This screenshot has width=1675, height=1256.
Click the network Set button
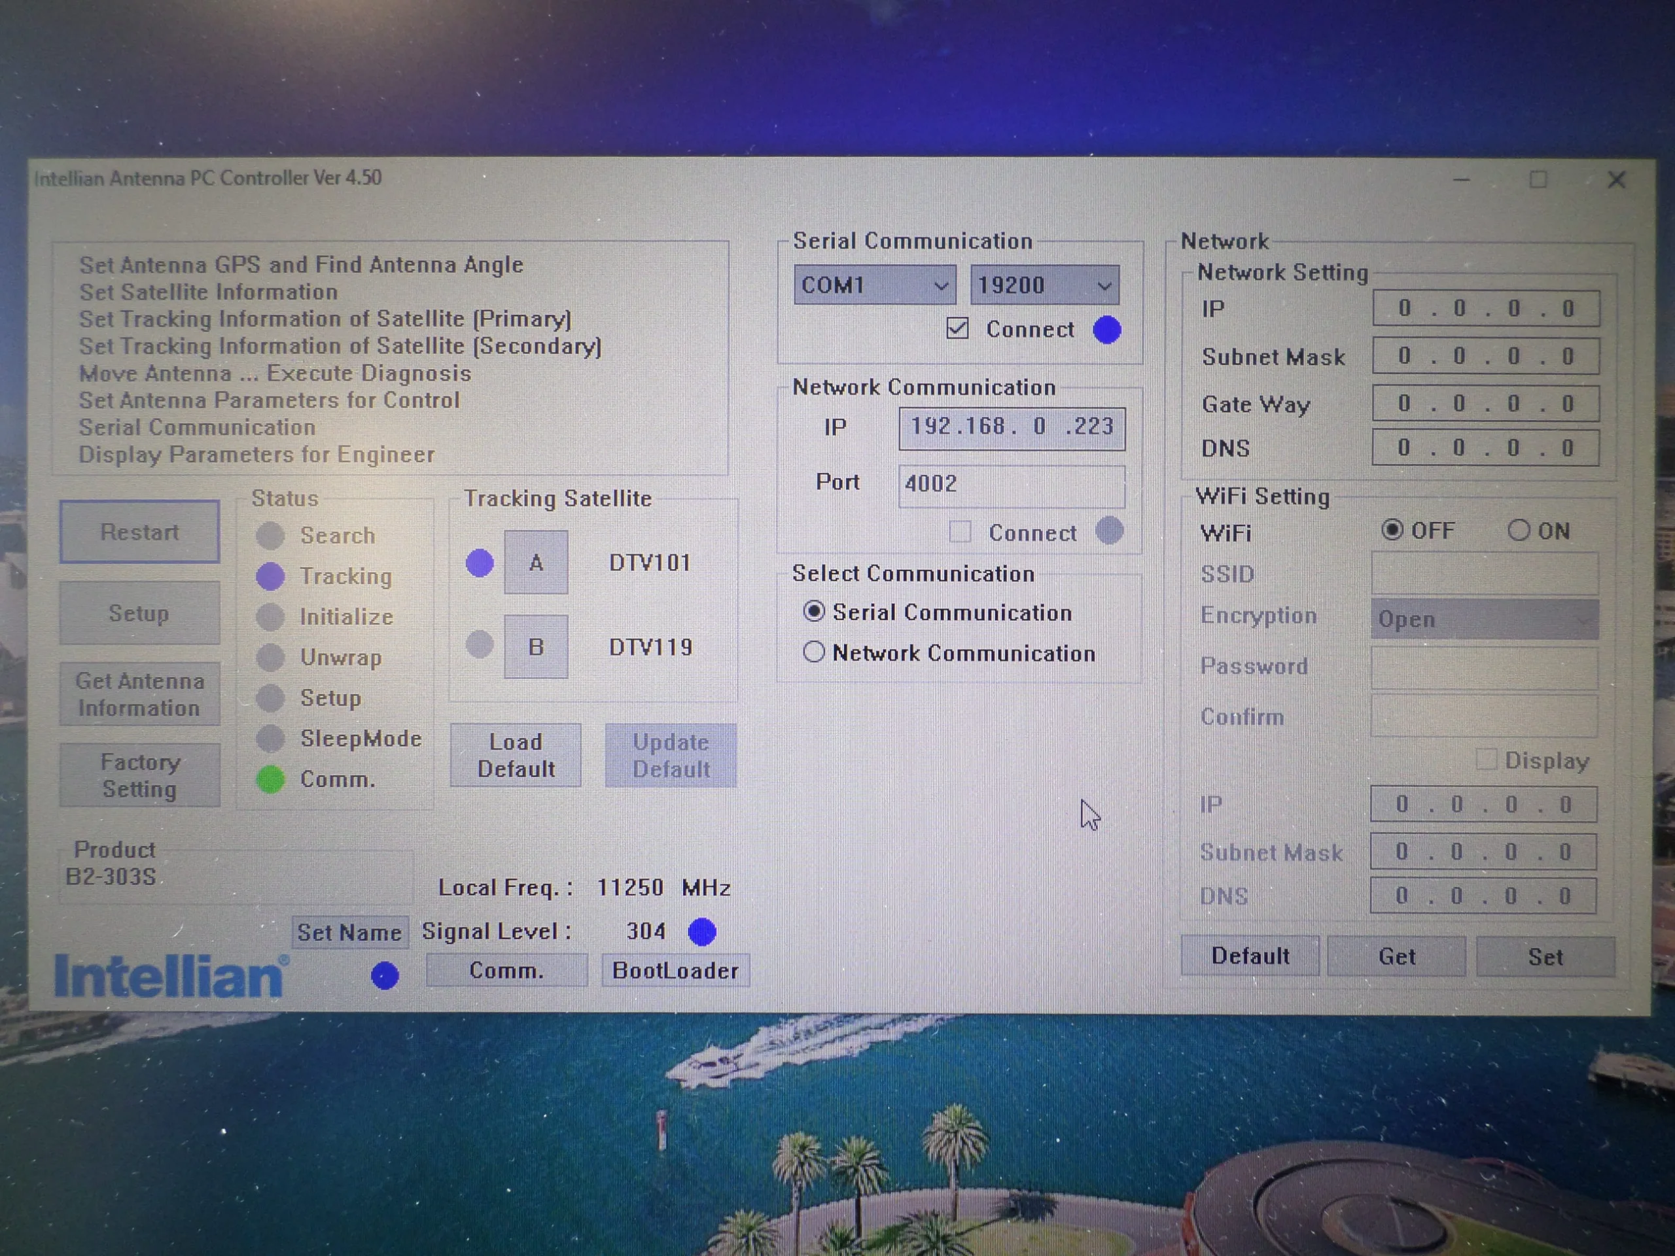tap(1545, 957)
